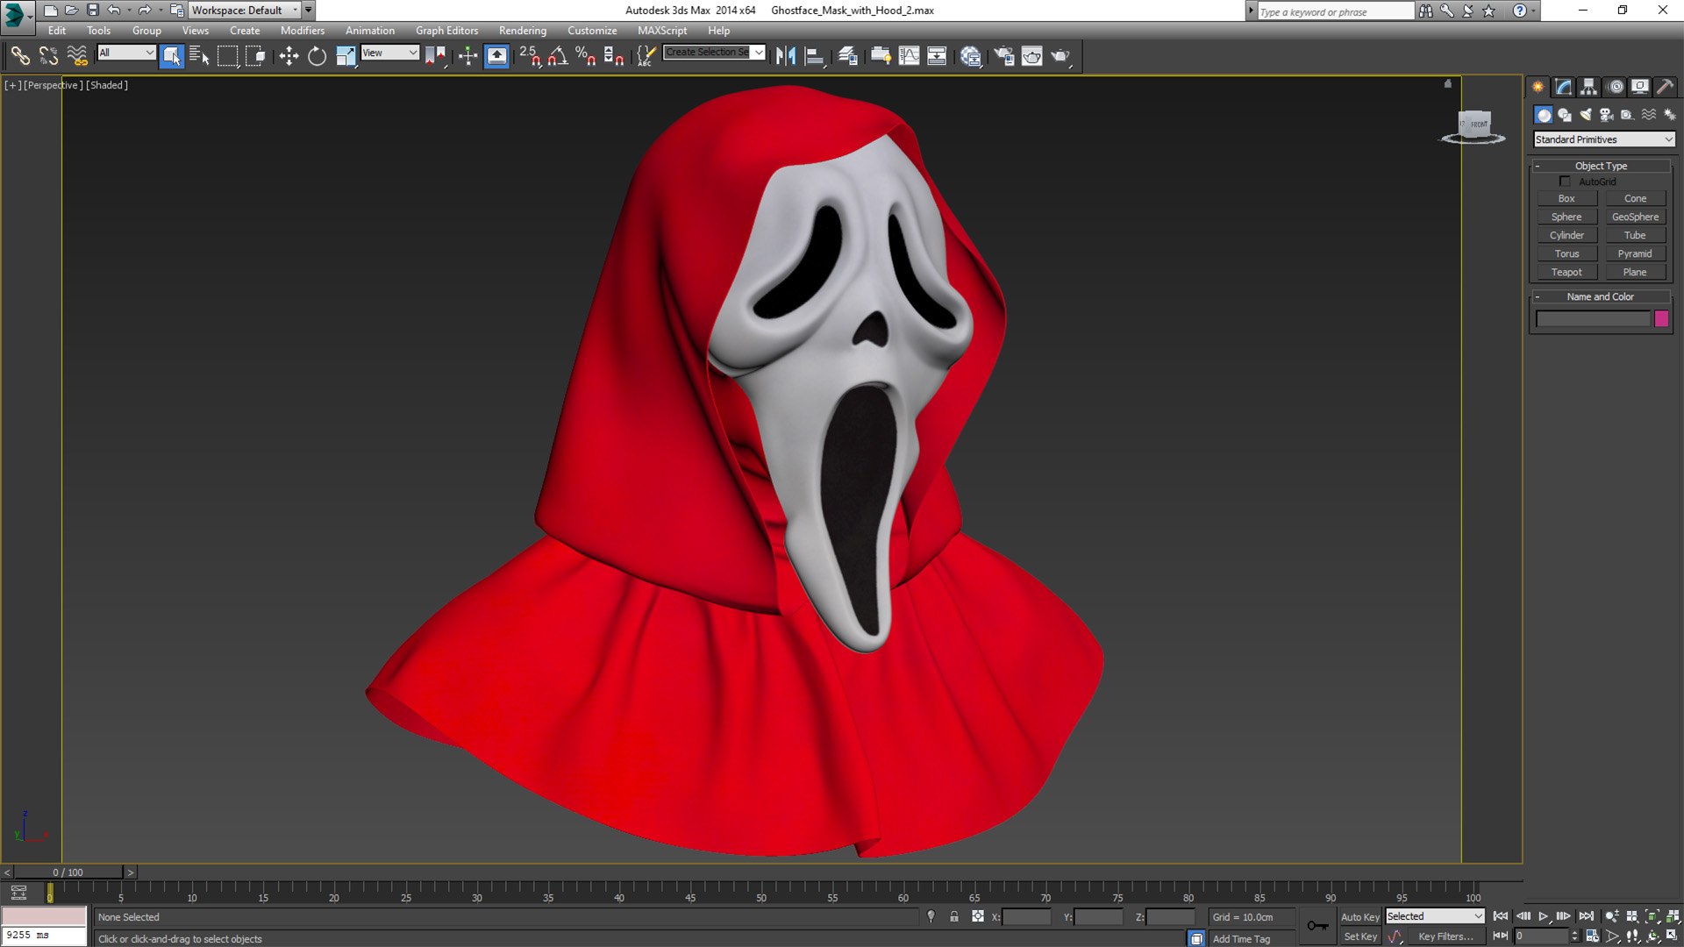Choose the Select and Rotate tool
The image size is (1684, 947).
pos(317,56)
